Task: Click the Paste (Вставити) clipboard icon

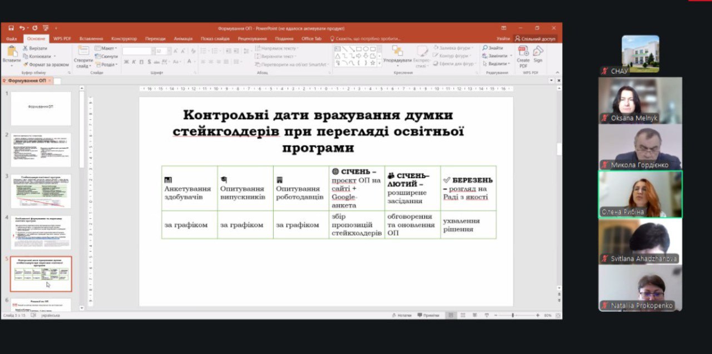Action: click(11, 52)
